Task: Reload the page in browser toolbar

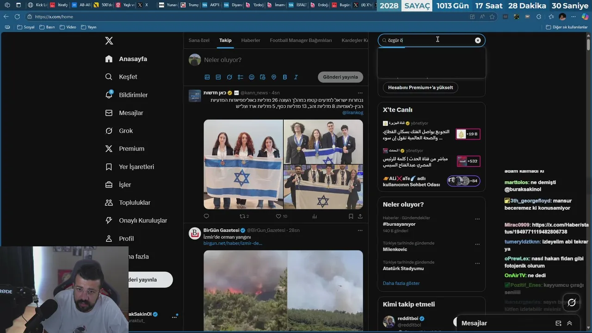Action: pyautogui.click(x=17, y=17)
